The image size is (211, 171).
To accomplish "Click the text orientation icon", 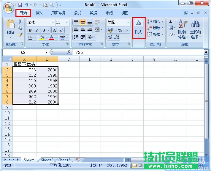I will 90,37.
